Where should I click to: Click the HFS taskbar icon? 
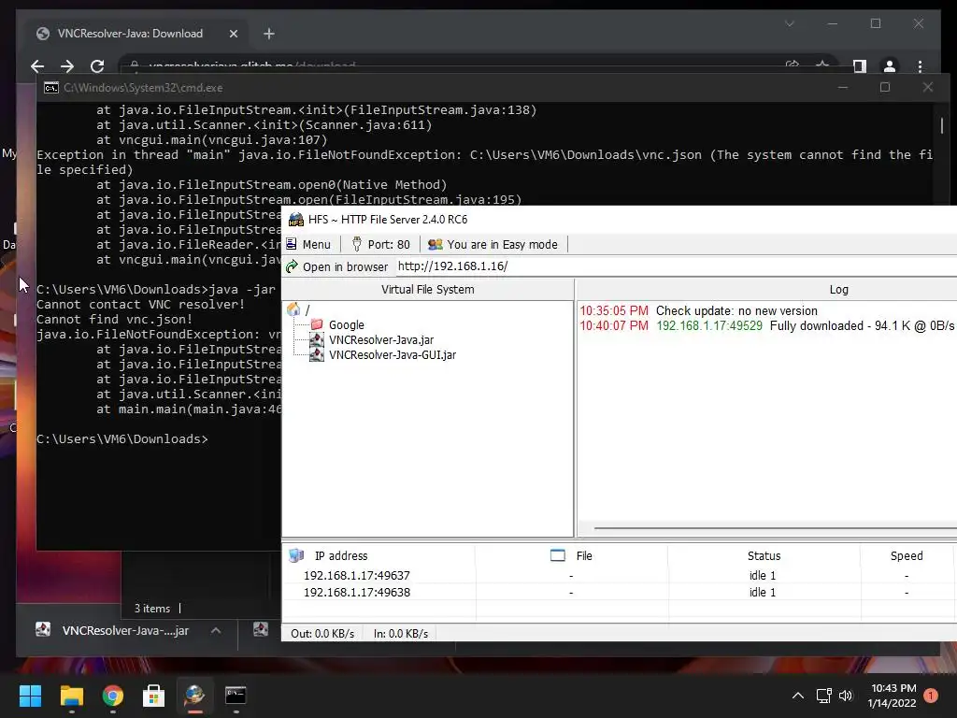[x=194, y=695]
